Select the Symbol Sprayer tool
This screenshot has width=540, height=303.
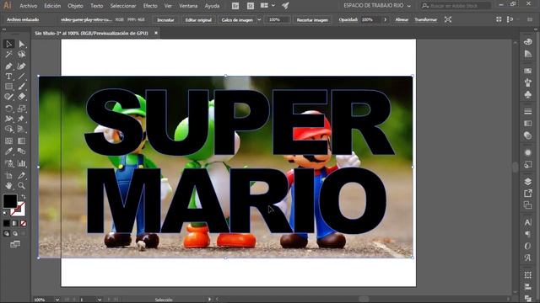(x=9, y=163)
